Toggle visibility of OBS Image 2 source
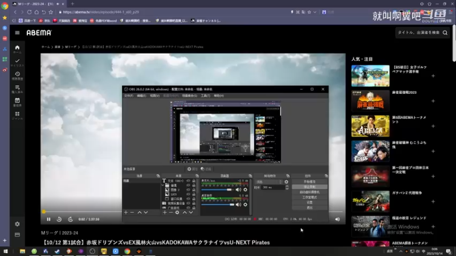 point(188,190)
